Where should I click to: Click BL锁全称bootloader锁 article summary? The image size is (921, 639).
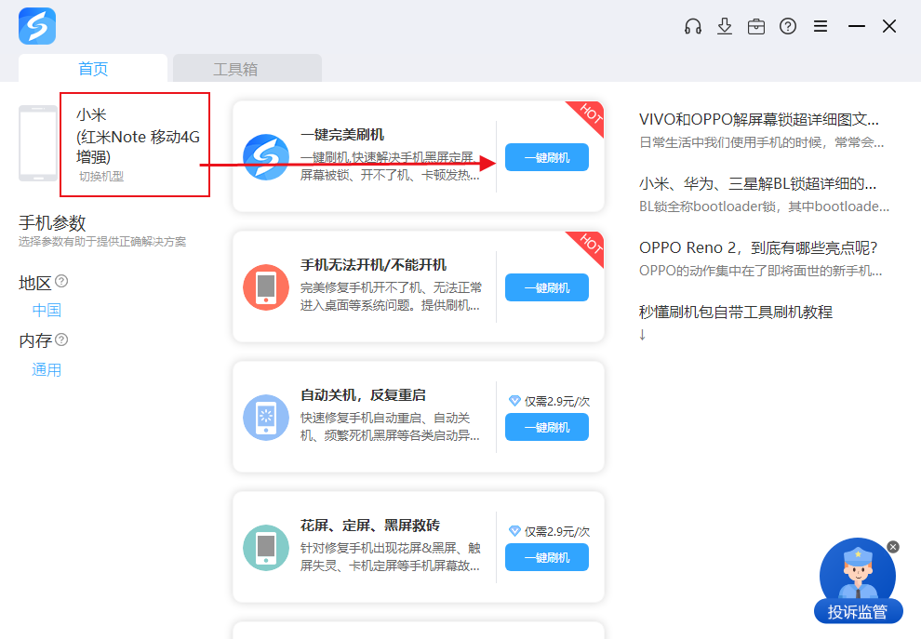(x=764, y=206)
